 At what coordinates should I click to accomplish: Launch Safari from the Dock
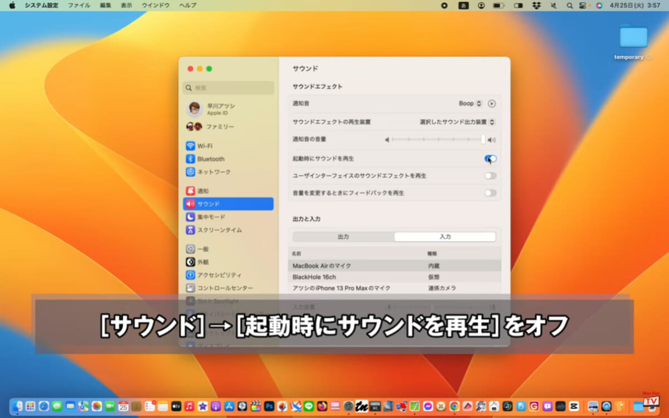click(x=44, y=406)
